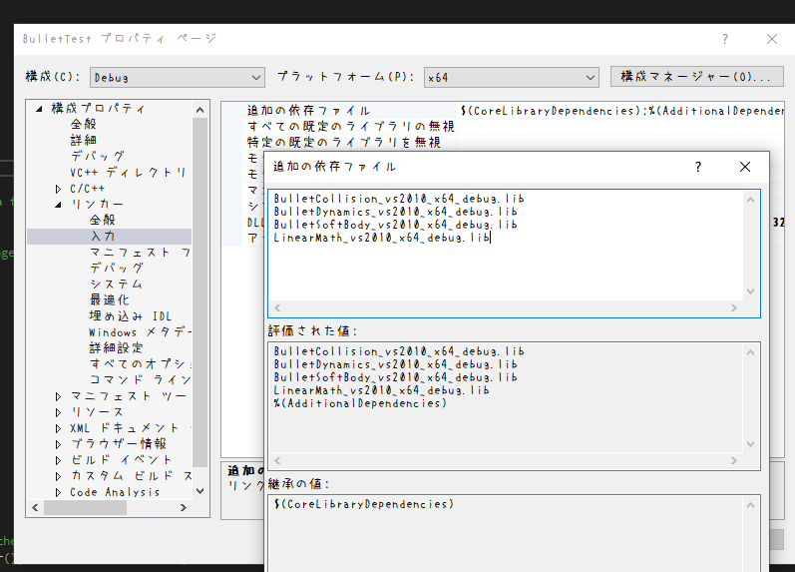
Task: Expand the ビルド イベント node
Action: [x=58, y=460]
